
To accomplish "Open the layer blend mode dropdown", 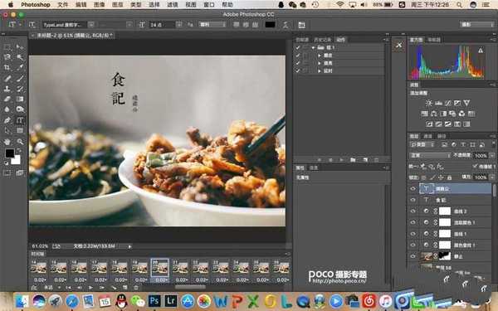I will point(429,156).
